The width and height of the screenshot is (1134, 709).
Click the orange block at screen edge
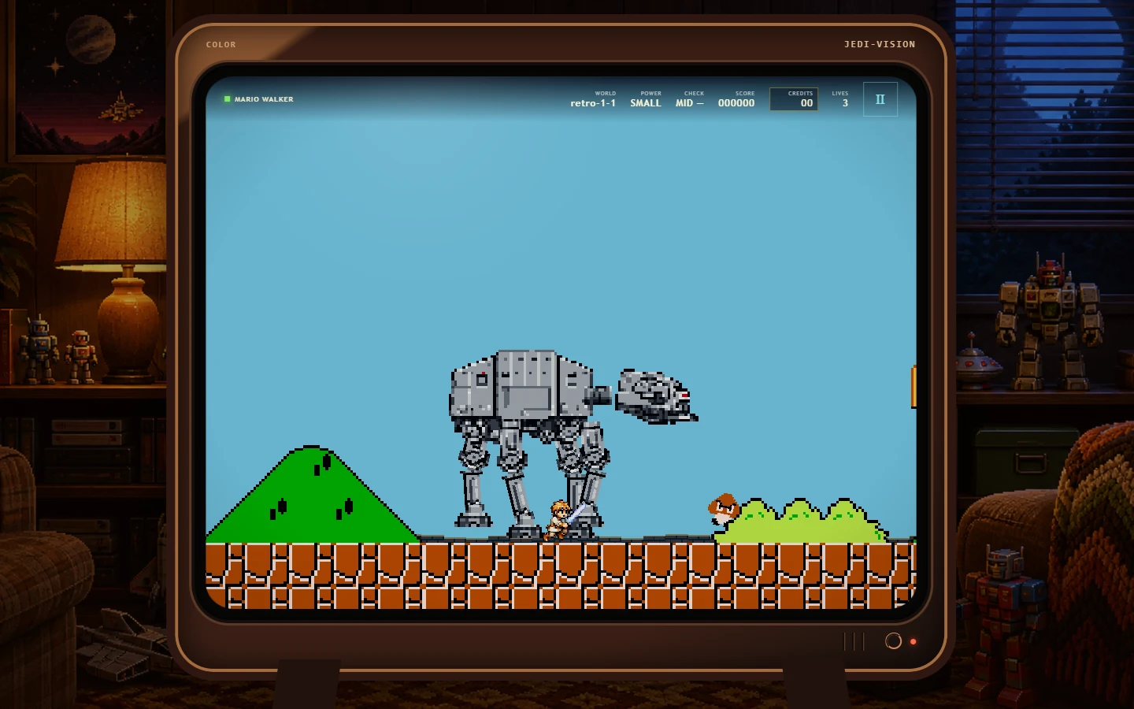tap(913, 387)
